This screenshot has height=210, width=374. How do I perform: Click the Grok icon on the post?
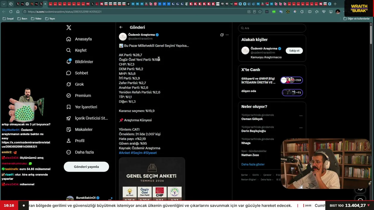point(222,35)
